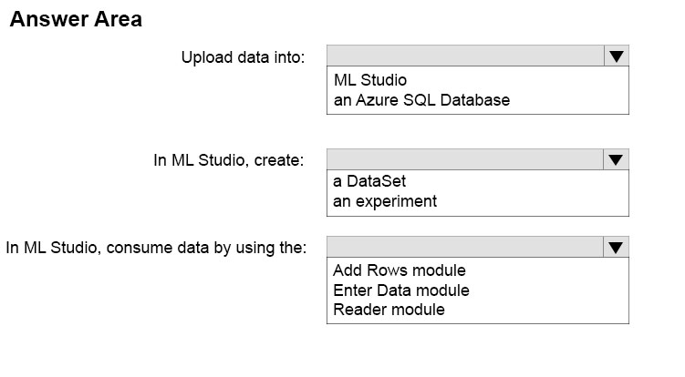The width and height of the screenshot is (685, 377).
Task: Click the 'In ML Studio, create:' label
Action: tap(228, 160)
